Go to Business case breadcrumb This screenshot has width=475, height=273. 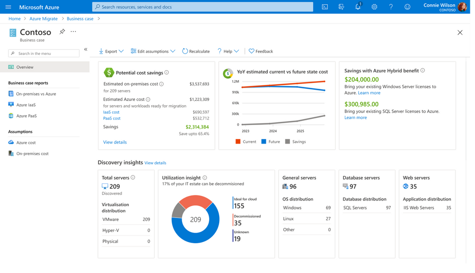point(80,19)
